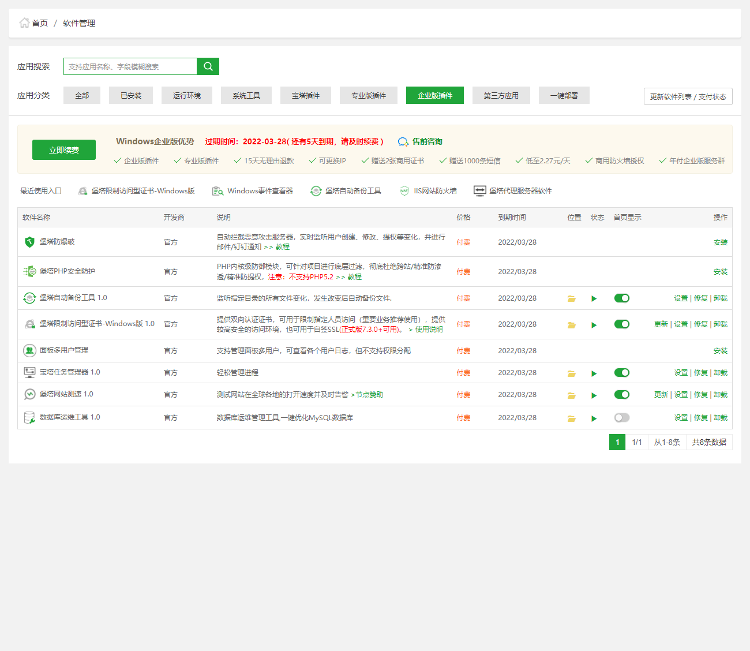
Task: Click the 堡塔防爆破 shield icon
Action: point(29,242)
